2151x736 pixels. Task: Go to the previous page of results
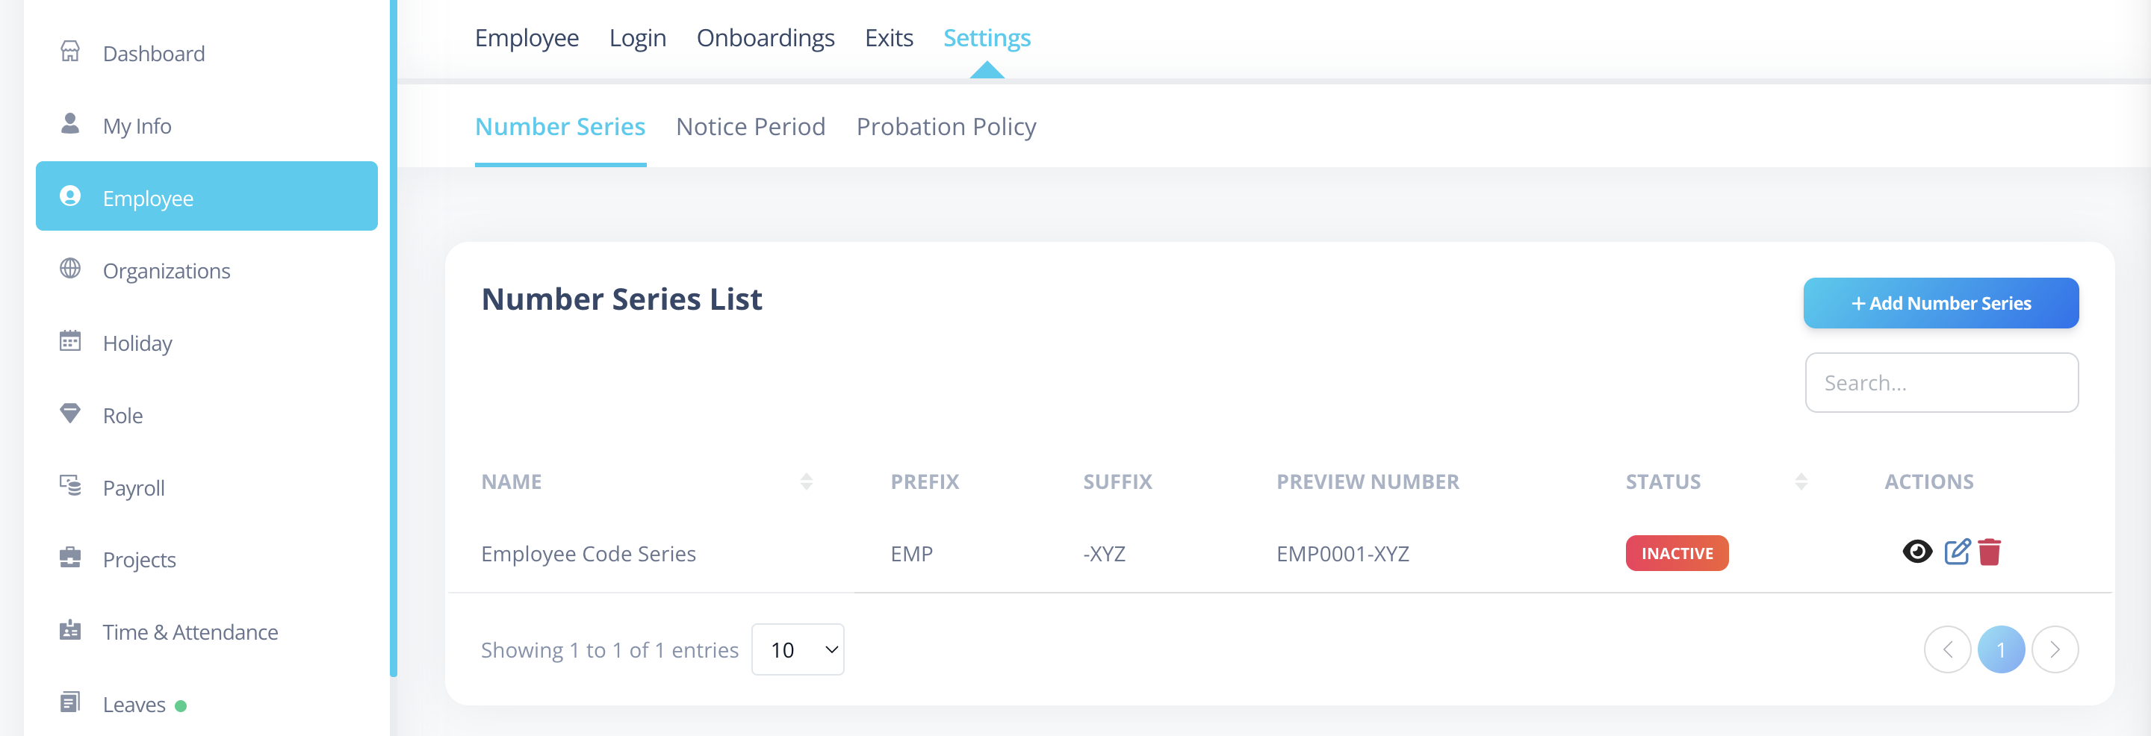(1947, 649)
